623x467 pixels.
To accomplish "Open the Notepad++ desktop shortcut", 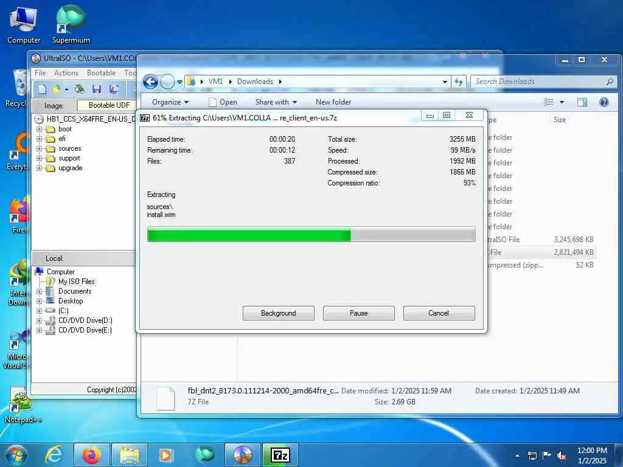I will point(23,404).
